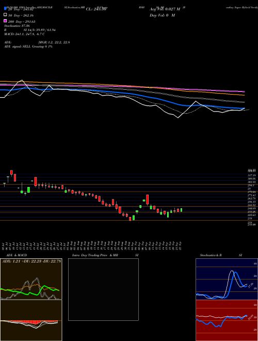Click the 279.04 price axis label

(252, 192)
